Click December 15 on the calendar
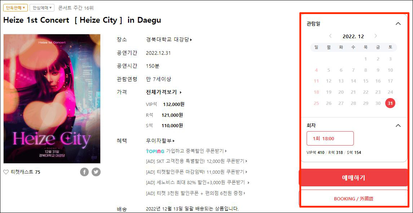 [x=366, y=81]
